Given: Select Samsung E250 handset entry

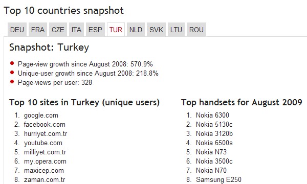Looking at the screenshot, I should click(x=218, y=179).
